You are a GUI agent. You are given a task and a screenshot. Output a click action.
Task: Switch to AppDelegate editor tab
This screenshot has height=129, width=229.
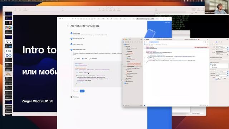tap(154, 42)
